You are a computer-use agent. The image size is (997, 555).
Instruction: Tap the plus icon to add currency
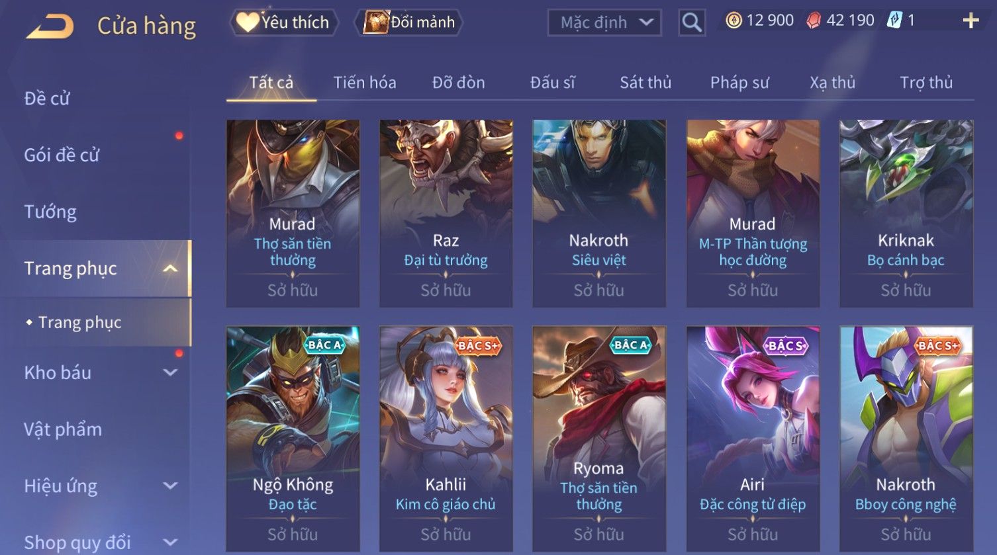[971, 21]
